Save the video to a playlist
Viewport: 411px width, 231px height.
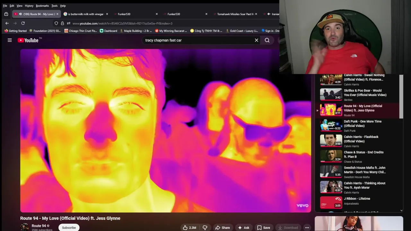point(263,227)
